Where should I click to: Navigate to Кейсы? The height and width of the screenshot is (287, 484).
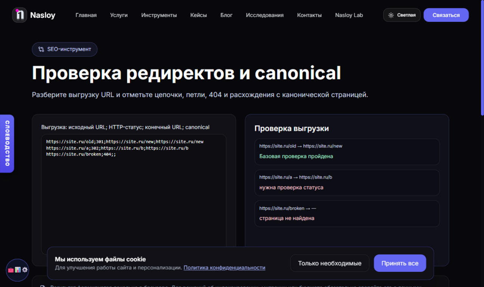[199, 15]
